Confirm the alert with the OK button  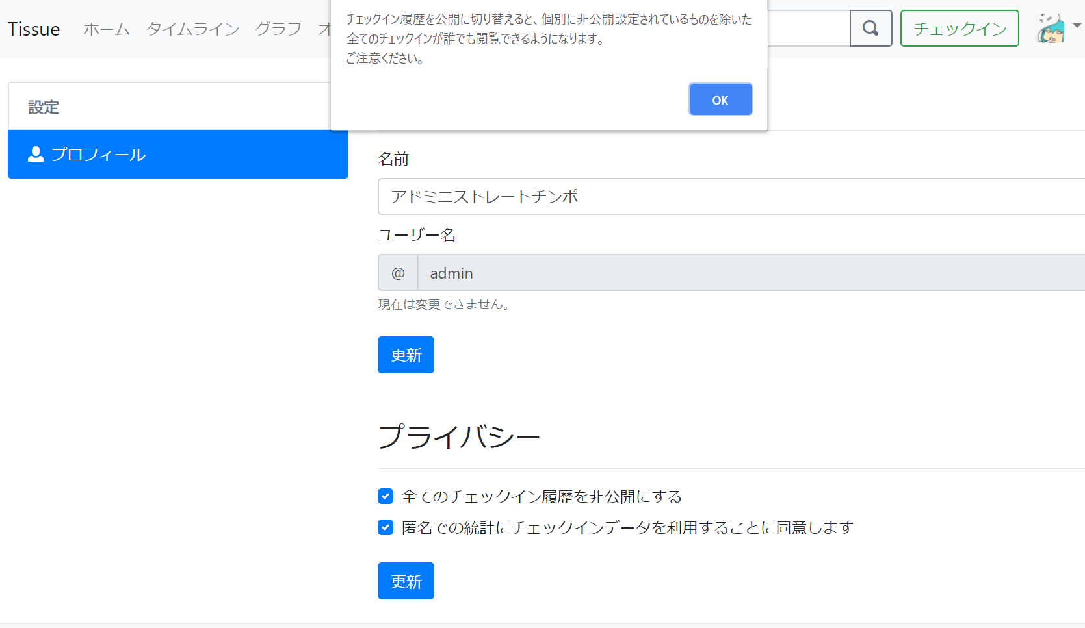720,99
